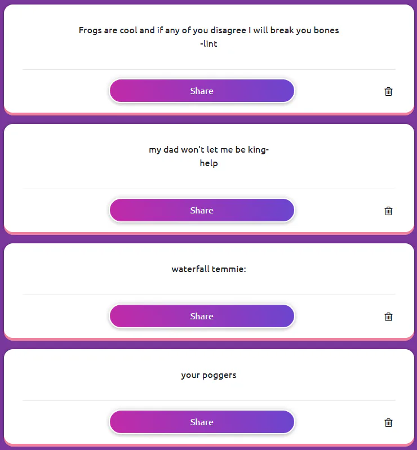Screen dimensions: 417x450
Task: Click the 'your poggers' message text
Action: coord(208,375)
